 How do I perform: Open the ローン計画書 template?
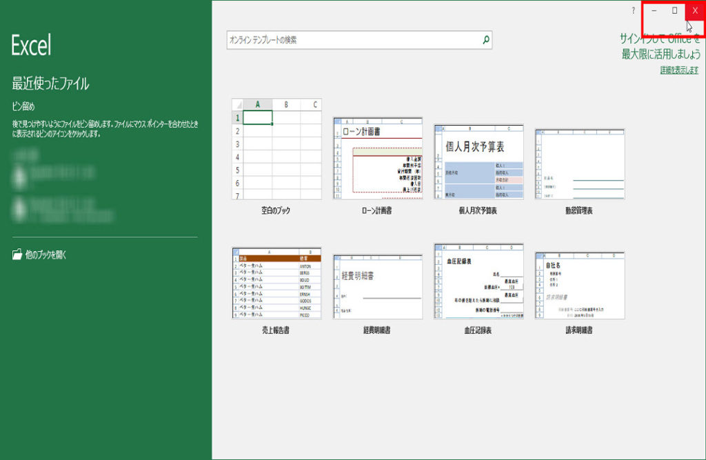tap(377, 159)
